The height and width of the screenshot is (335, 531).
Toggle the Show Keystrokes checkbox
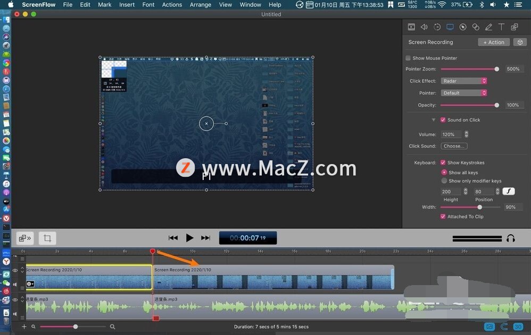click(443, 162)
